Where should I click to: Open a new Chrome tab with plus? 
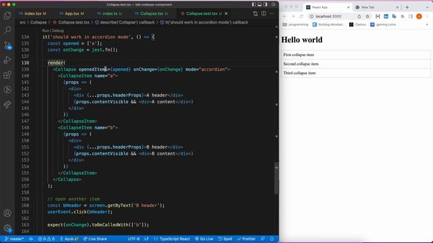coord(407,7)
